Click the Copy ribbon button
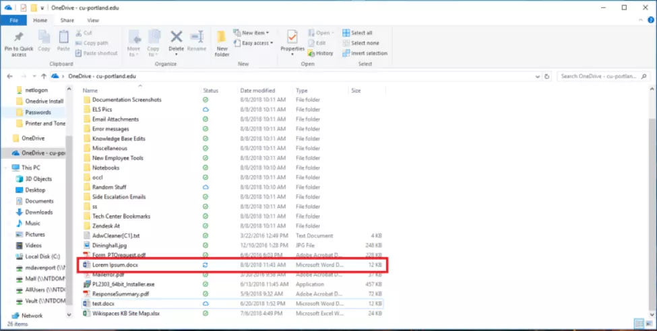Viewport: 657px width, 331px height. tap(44, 41)
